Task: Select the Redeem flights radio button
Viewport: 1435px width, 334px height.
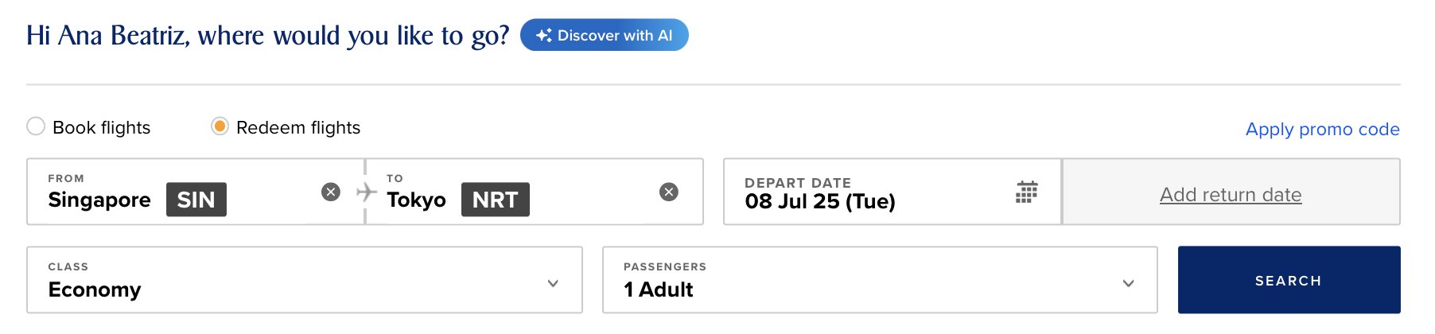Action: (220, 126)
